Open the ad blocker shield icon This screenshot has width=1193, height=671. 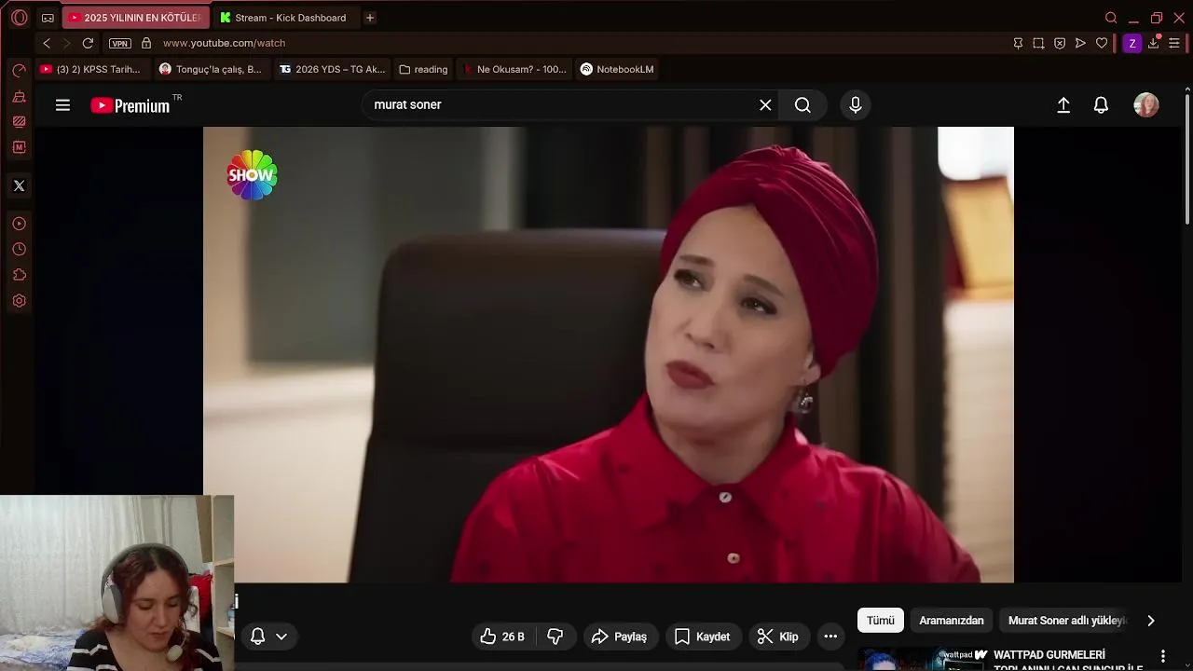(x=1060, y=43)
